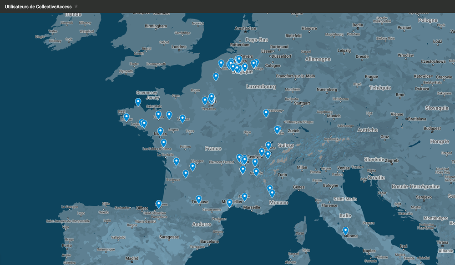Open the pin near Brest
The image size is (455, 265).
point(126,117)
